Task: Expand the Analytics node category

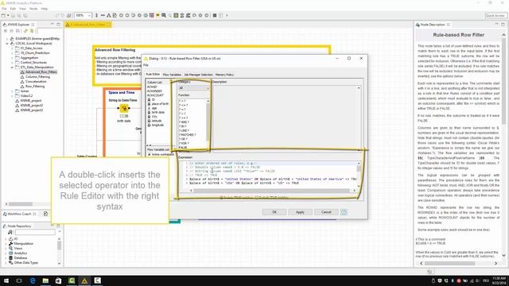Action: (x=6, y=253)
